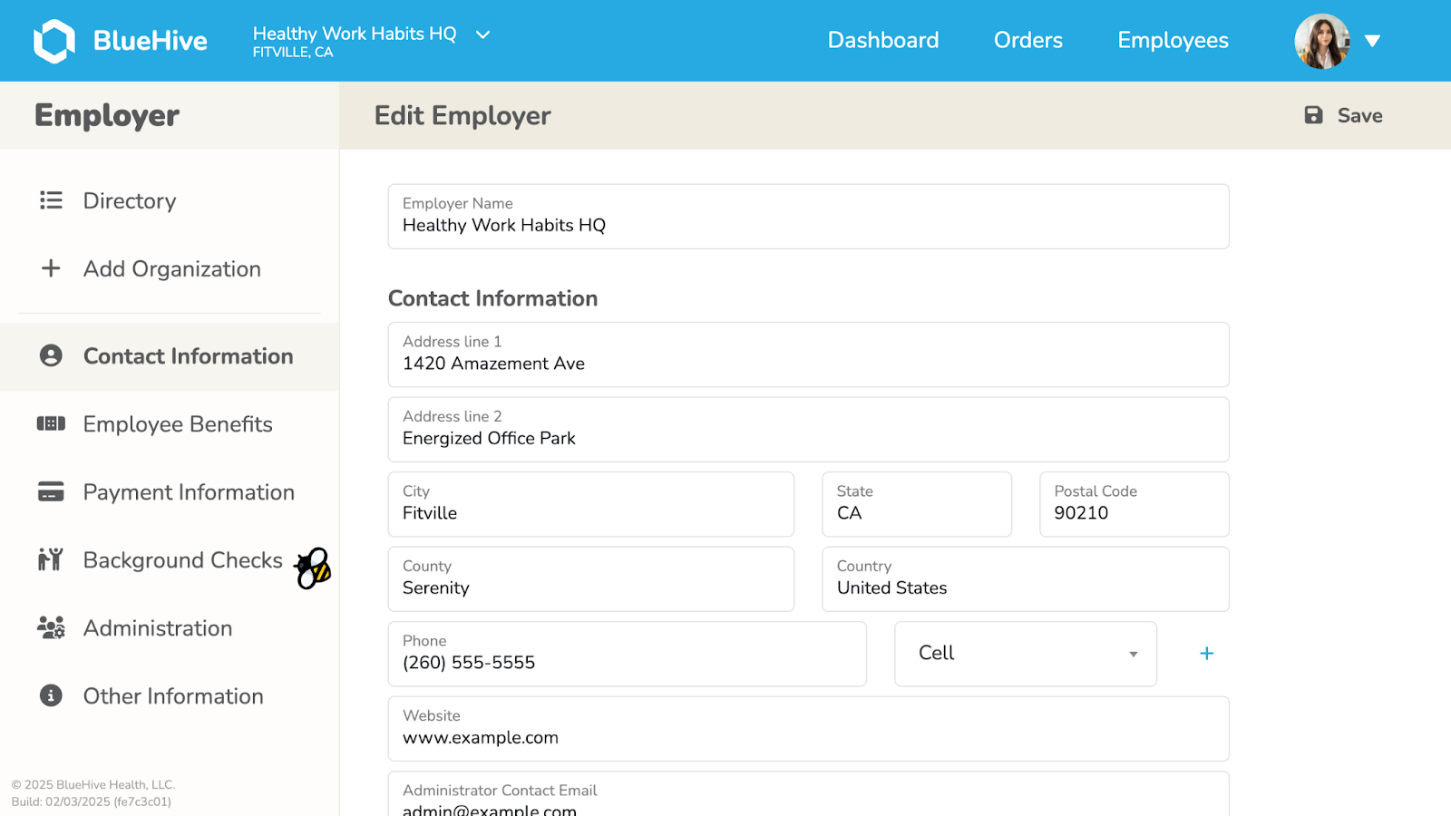Click the Contact Information section heading in the form

492,298
